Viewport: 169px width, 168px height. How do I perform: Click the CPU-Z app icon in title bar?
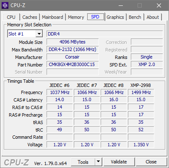click(x=5, y=5)
